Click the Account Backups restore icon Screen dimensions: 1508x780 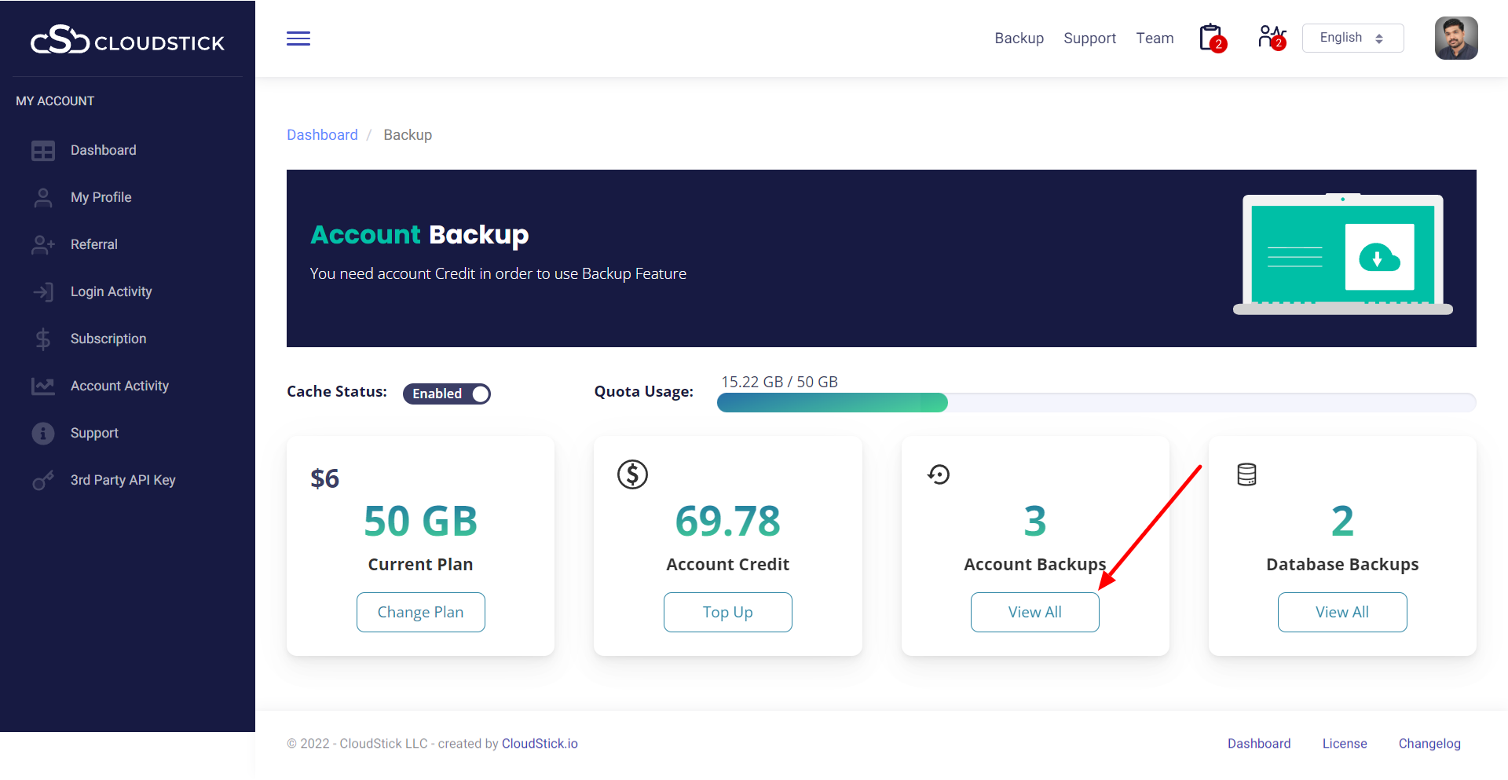[x=939, y=474]
